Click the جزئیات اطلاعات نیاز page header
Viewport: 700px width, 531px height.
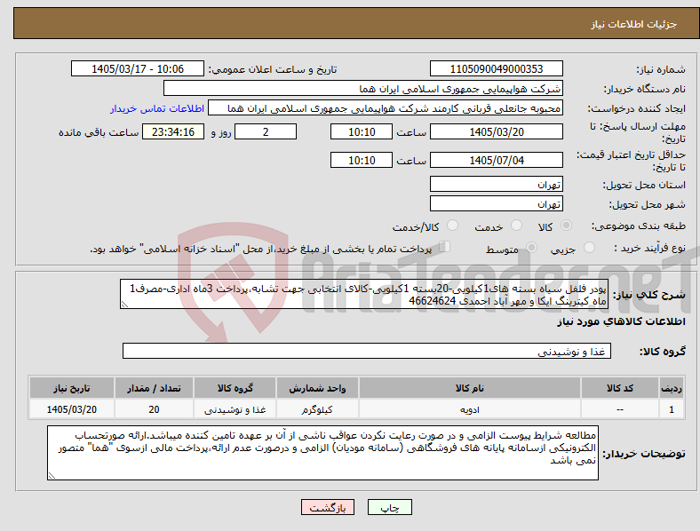point(633,24)
